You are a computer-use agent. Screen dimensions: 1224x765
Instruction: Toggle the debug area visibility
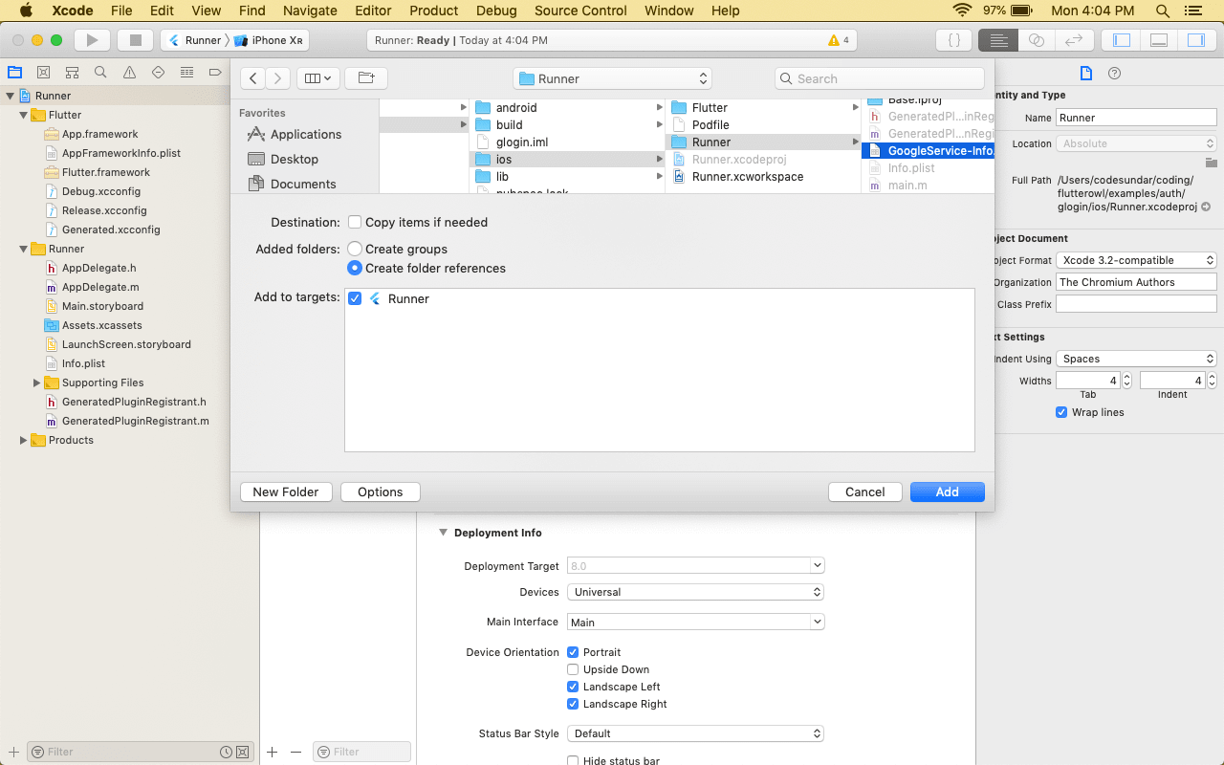pyautogui.click(x=1159, y=40)
